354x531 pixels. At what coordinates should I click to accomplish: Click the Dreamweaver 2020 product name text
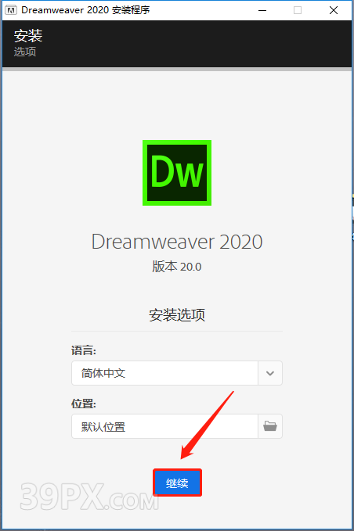tap(177, 242)
